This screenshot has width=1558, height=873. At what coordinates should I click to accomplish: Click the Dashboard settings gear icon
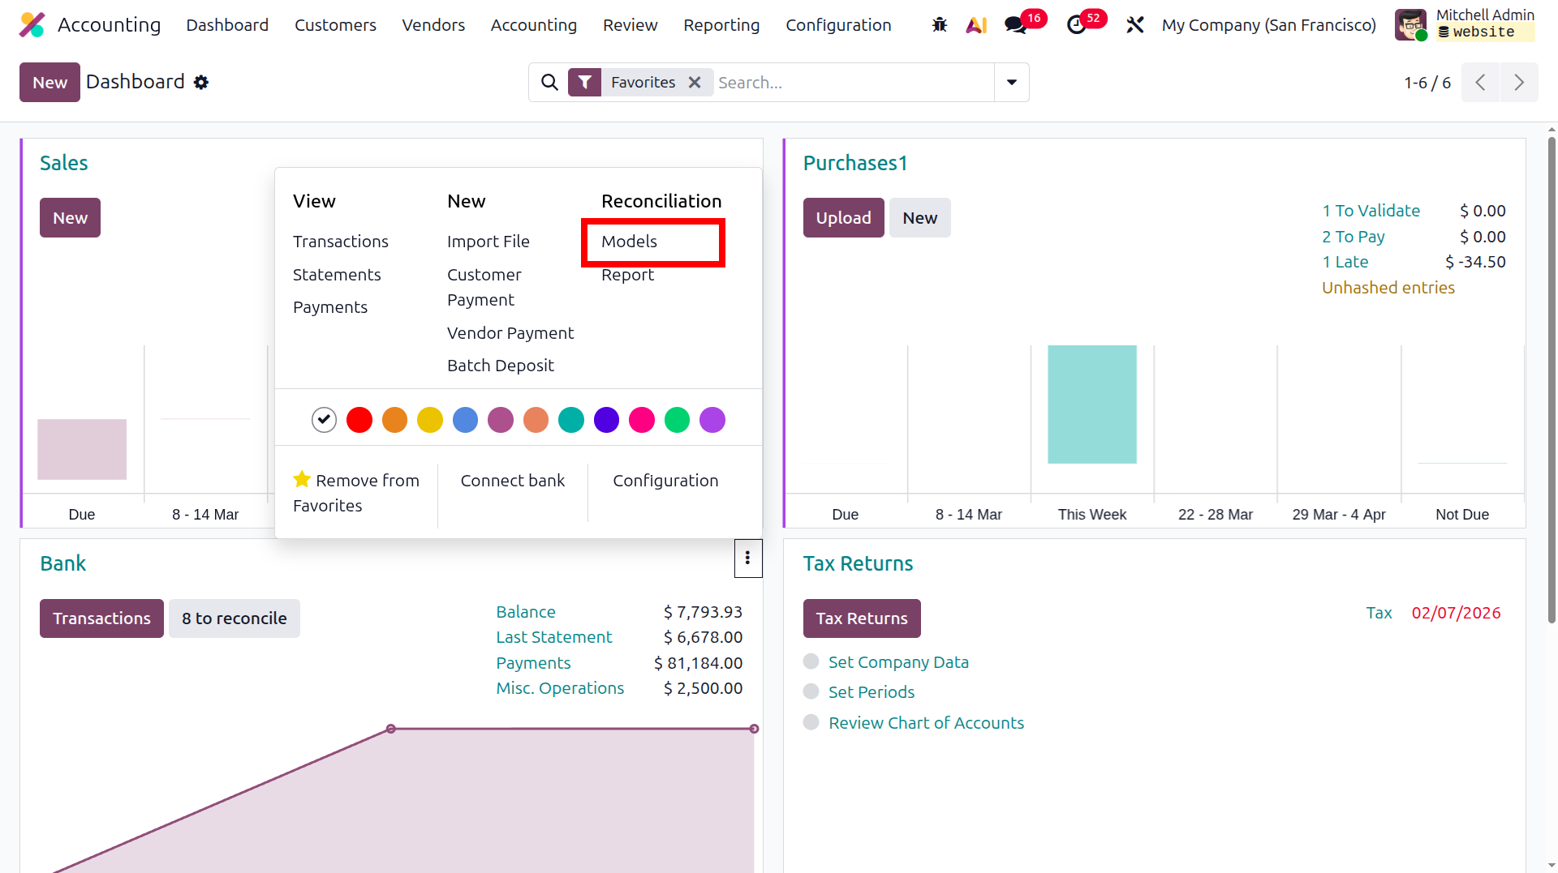[x=201, y=83]
